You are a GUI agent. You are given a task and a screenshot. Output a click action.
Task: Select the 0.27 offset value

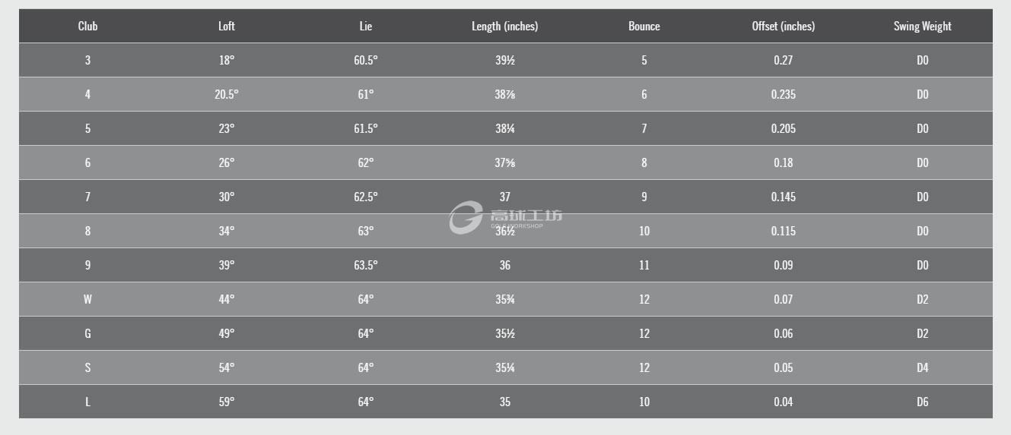click(x=783, y=60)
